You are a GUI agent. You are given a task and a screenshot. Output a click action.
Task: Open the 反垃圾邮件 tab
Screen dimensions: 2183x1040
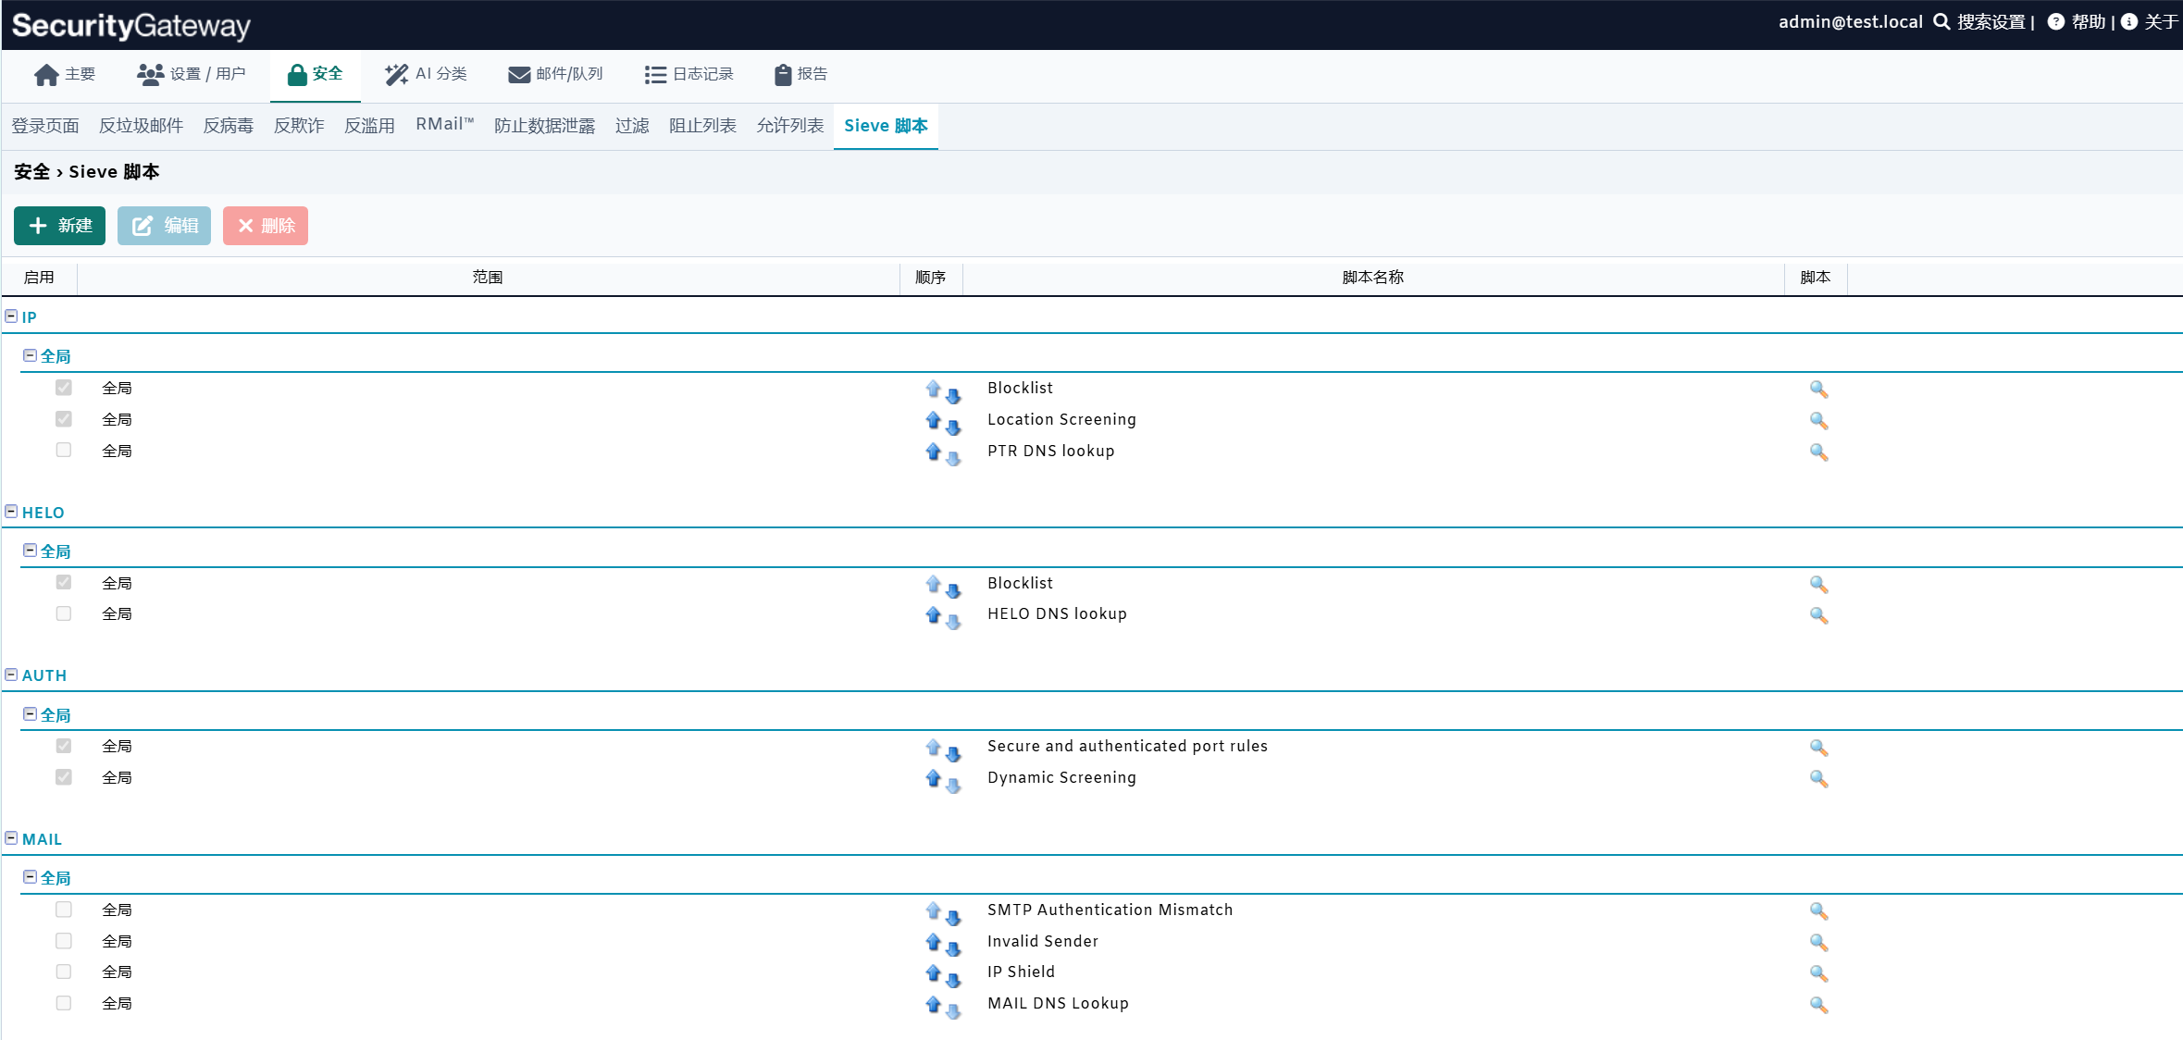pos(141,126)
